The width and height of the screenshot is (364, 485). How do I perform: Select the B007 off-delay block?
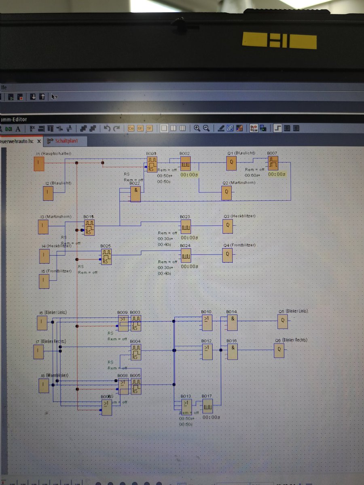[272, 163]
